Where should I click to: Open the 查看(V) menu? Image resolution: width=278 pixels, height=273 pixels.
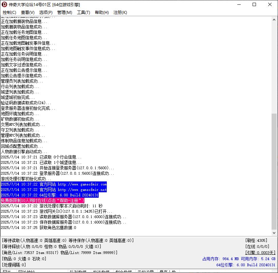pos(28,13)
